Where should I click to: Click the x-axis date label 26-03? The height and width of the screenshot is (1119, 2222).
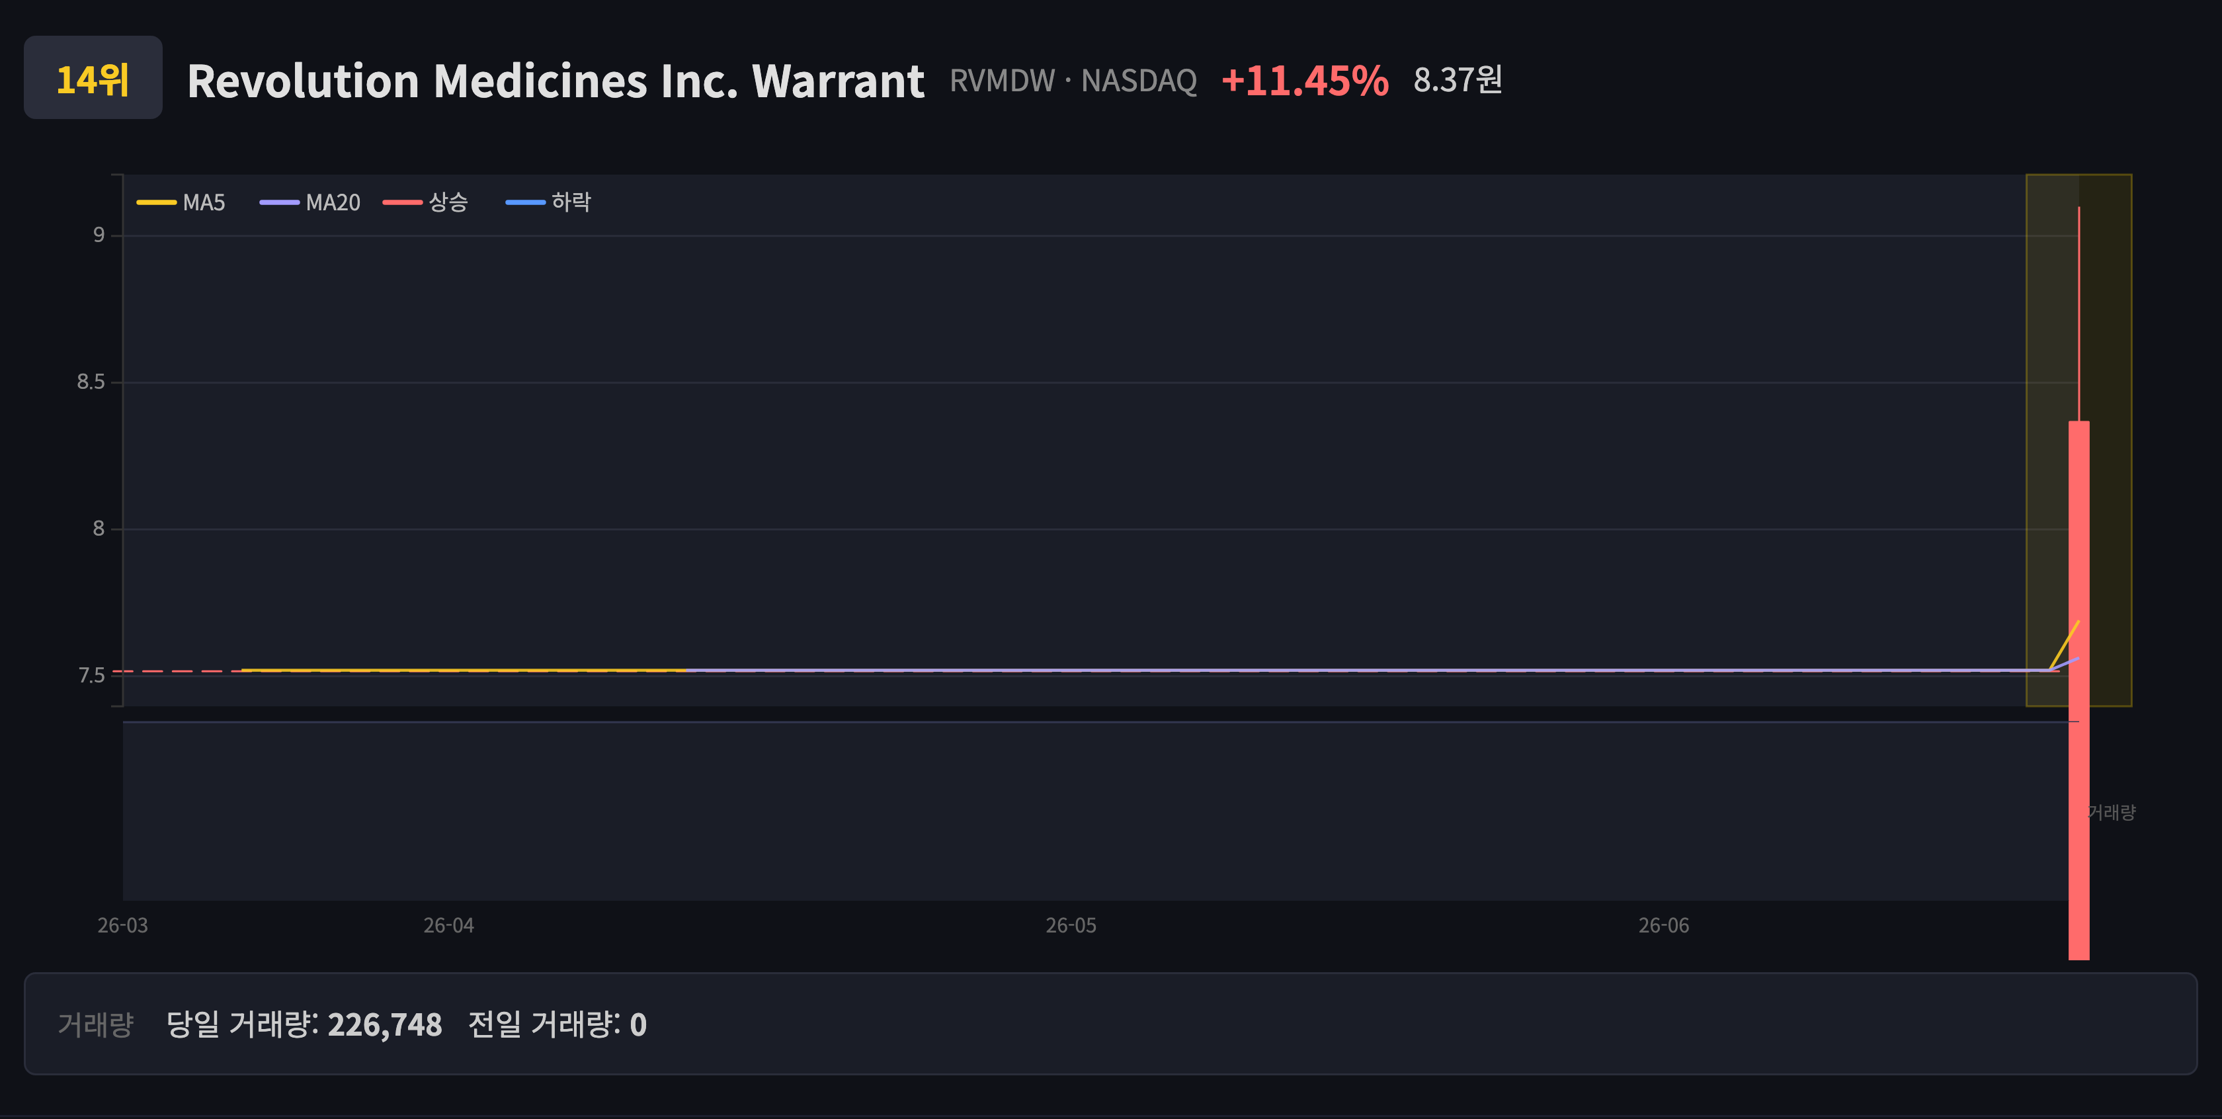tap(122, 926)
